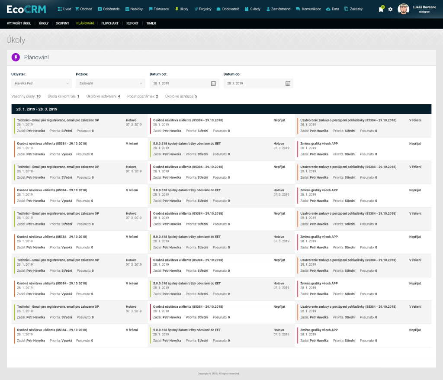
Task: Click the Úkolů ke schůzce count
Action: click(196, 97)
